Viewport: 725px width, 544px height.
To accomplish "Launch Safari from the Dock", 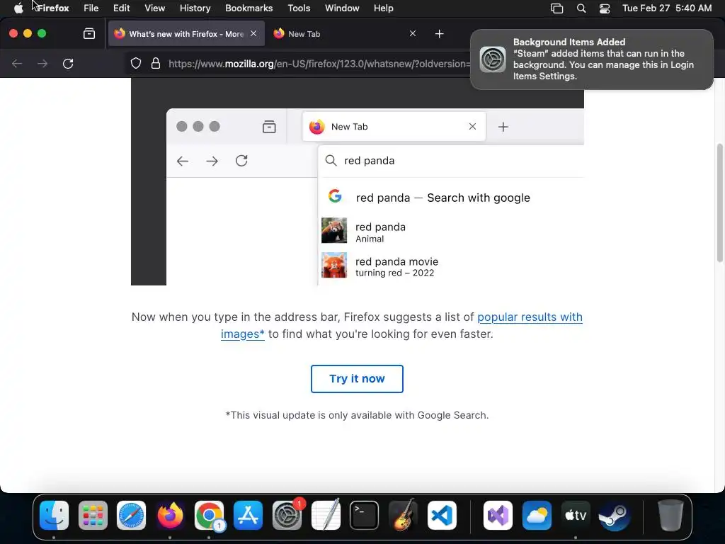I will point(131,516).
